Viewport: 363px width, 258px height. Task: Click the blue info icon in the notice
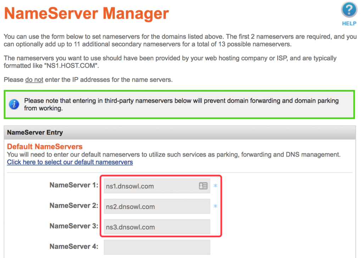click(x=14, y=104)
